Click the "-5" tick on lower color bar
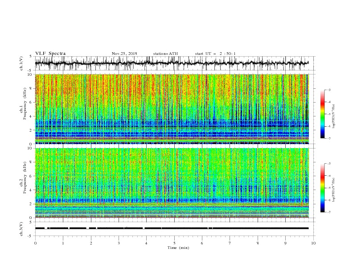 (x=329, y=188)
